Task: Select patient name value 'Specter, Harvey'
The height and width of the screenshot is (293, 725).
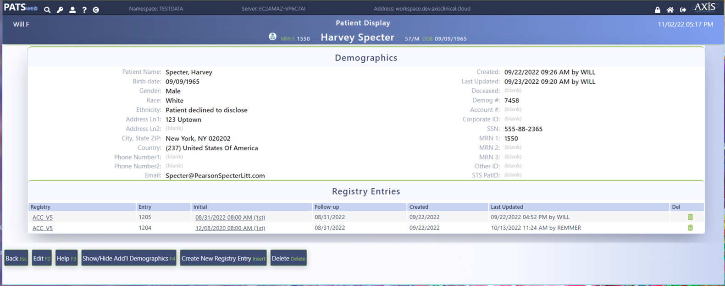Action: click(189, 72)
